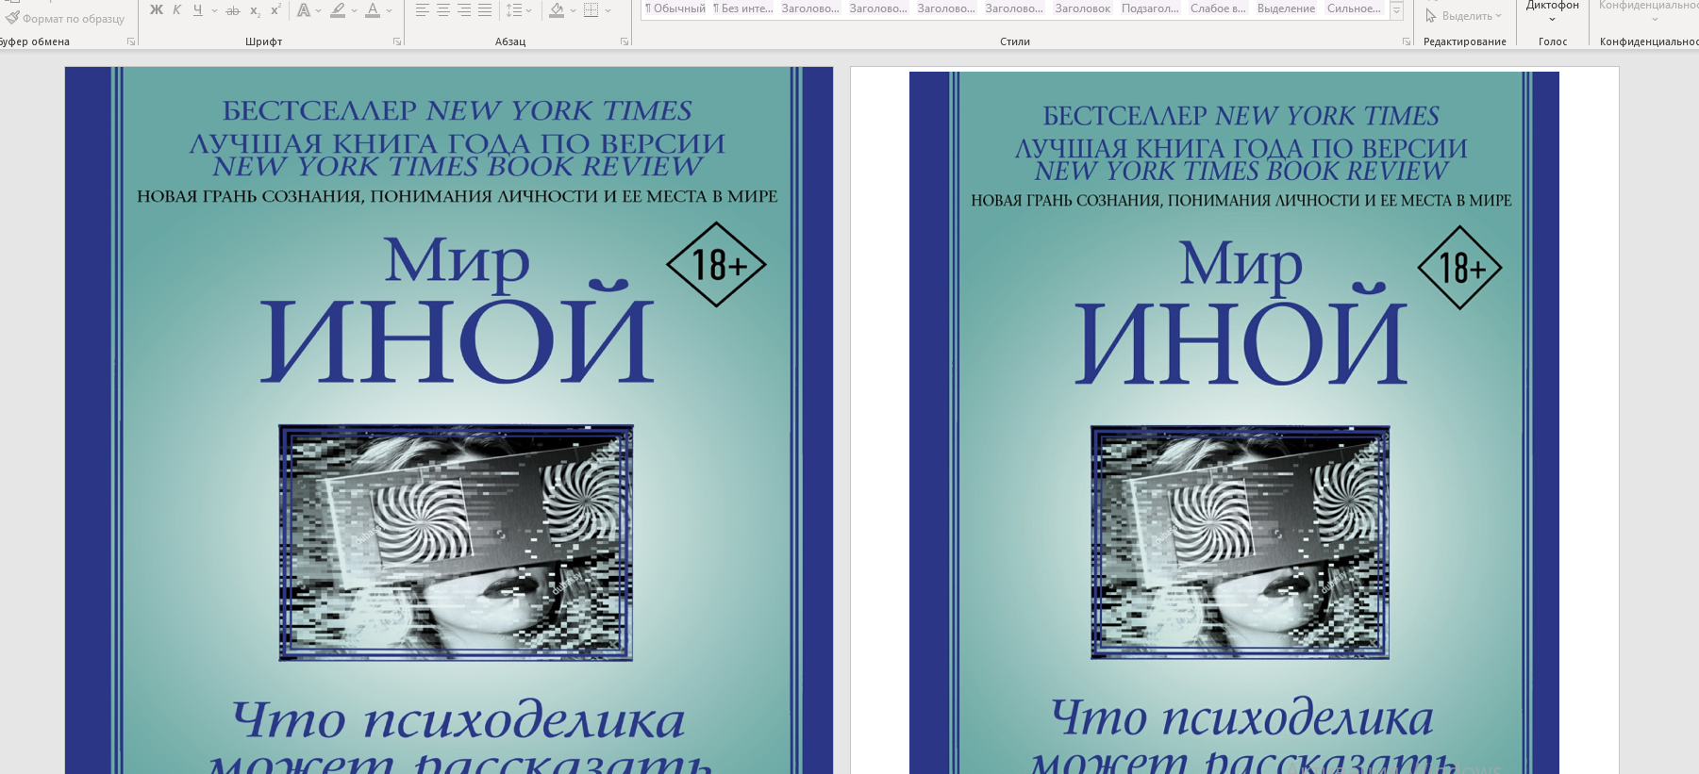Toggle italic formatting (К)
Image resolution: width=1699 pixels, height=774 pixels.
click(176, 10)
